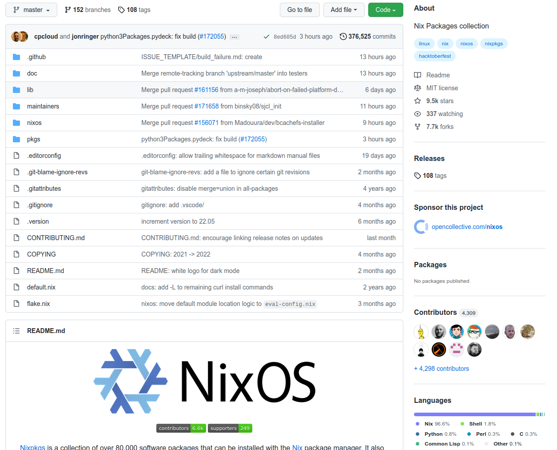Viewport: 557px width, 450px height.
Task: Click the forks icon beside 7.7k forks
Action: [418, 127]
